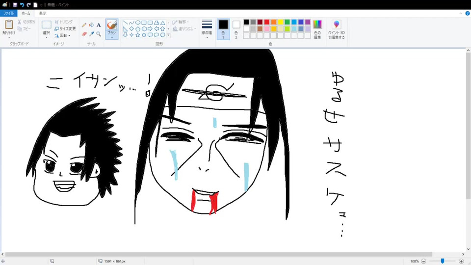The height and width of the screenshot is (265, 471).
Task: Pick the purple color swatch
Action: click(x=308, y=22)
